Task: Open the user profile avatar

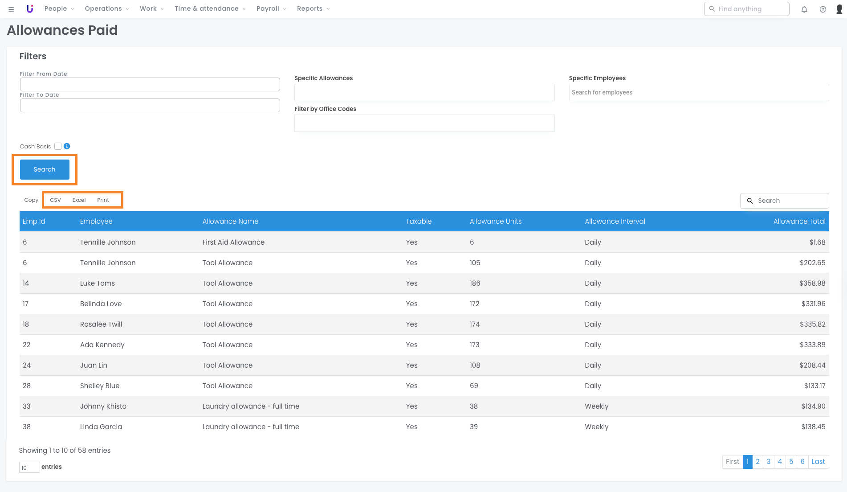Action: click(839, 9)
